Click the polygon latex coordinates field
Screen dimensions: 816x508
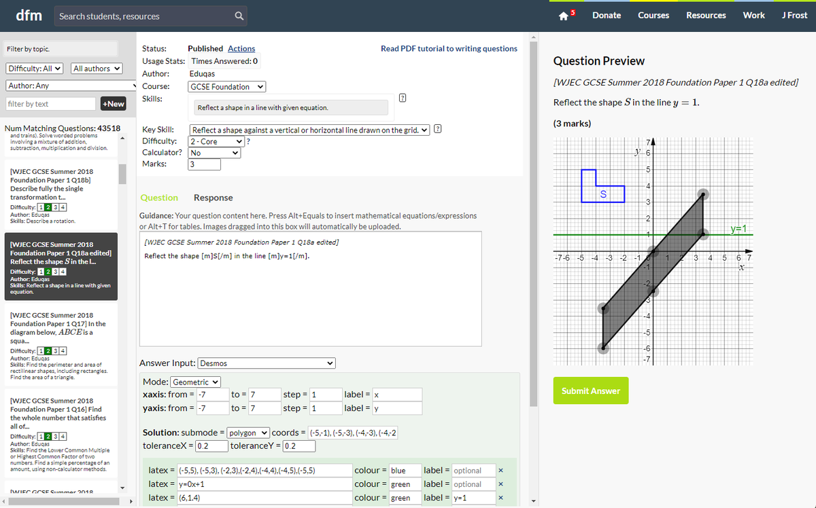pyautogui.click(x=263, y=470)
